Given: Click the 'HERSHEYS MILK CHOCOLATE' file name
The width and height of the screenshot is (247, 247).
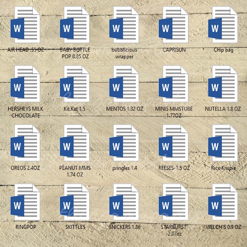Looking at the screenshot, I should [x=26, y=112].
